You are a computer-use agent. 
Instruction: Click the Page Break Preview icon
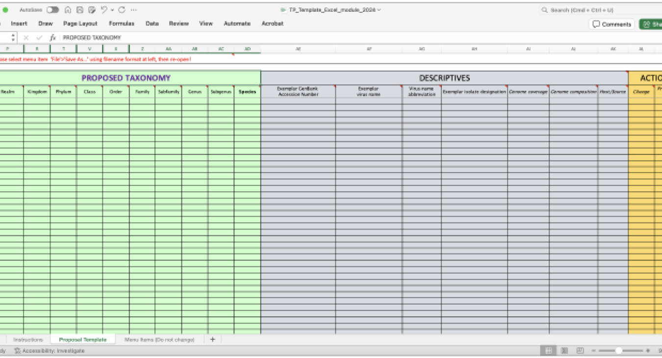click(x=580, y=351)
